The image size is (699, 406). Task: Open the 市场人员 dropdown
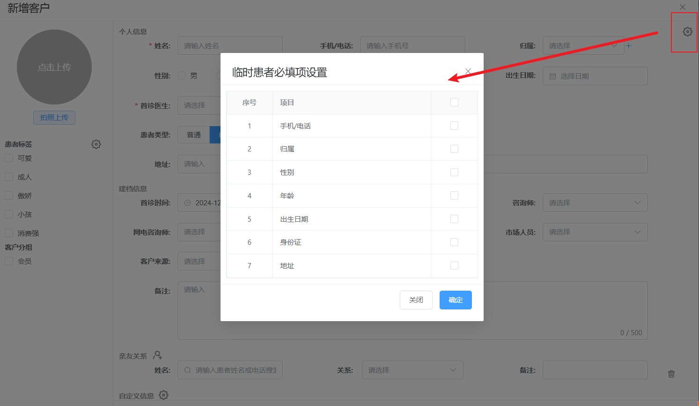[x=595, y=232]
